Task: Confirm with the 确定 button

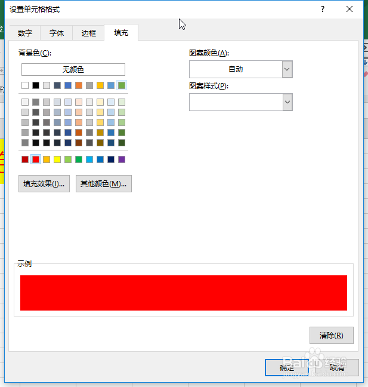Action: tap(287, 368)
